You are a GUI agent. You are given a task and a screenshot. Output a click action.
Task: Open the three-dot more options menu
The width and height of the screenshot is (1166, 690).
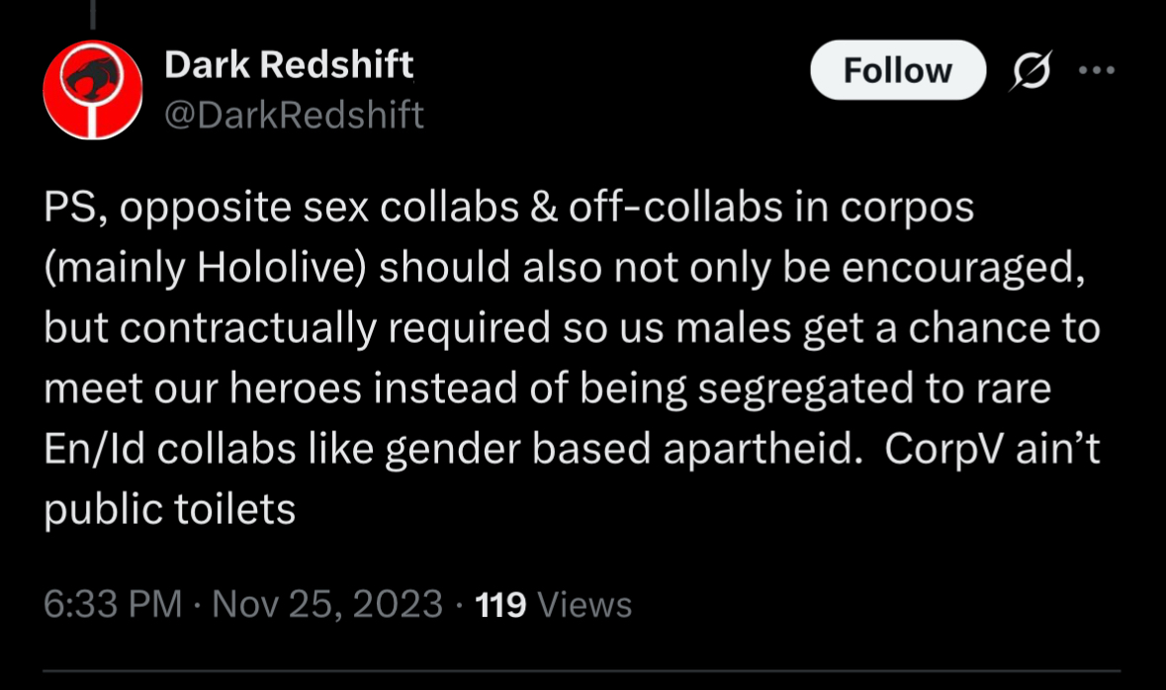[x=1096, y=71]
